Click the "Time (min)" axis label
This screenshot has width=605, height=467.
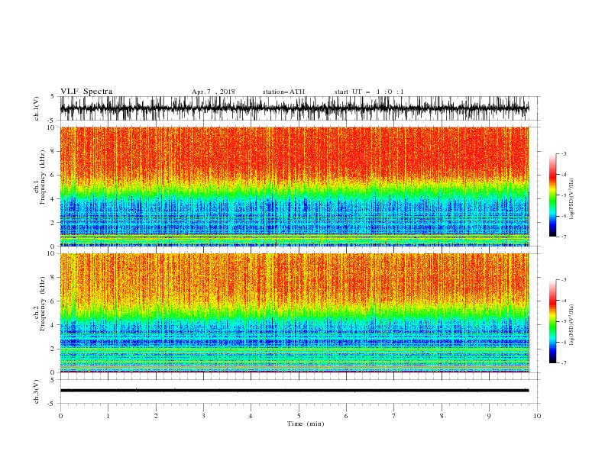click(306, 424)
